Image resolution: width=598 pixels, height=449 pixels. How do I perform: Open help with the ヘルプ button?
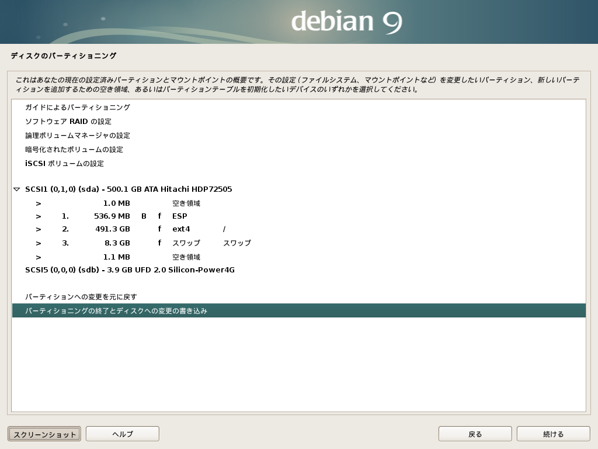click(123, 434)
